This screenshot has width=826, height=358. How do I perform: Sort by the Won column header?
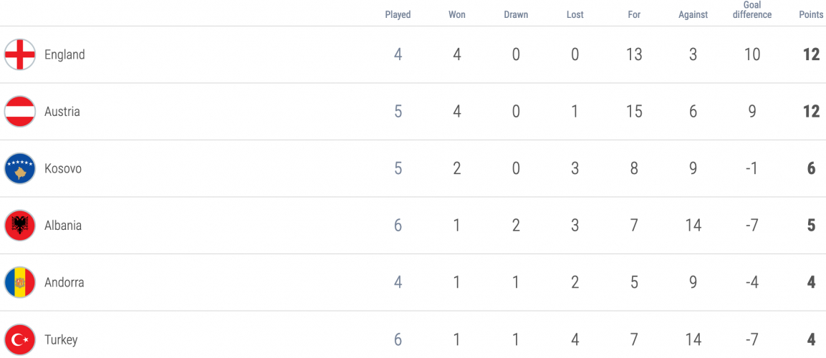(457, 15)
